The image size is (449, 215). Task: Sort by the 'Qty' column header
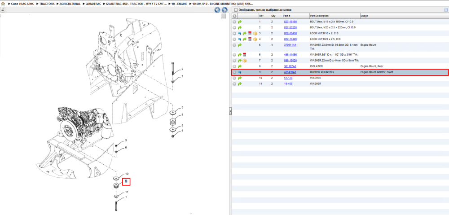tap(276, 16)
